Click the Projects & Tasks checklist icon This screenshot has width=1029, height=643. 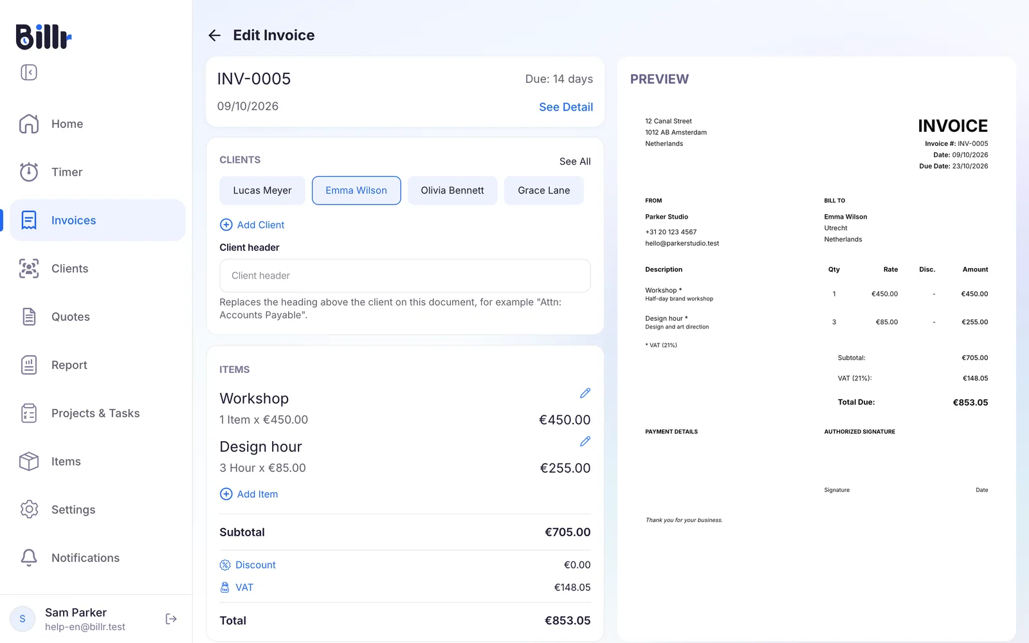click(x=29, y=413)
